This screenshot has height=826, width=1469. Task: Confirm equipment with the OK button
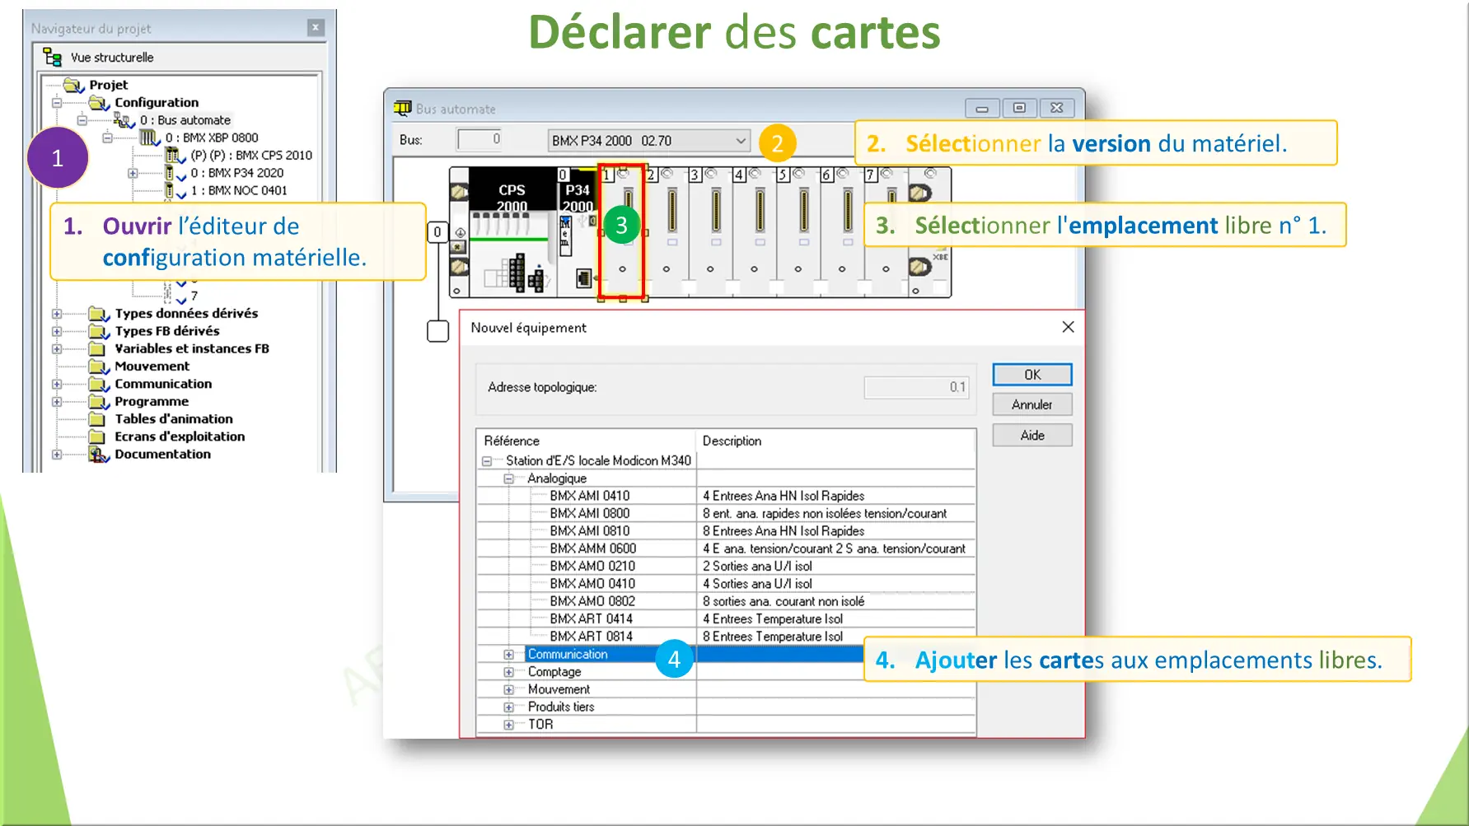[x=1032, y=375]
